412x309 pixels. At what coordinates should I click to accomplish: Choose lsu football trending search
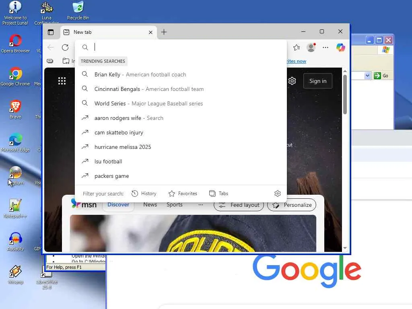(181, 161)
